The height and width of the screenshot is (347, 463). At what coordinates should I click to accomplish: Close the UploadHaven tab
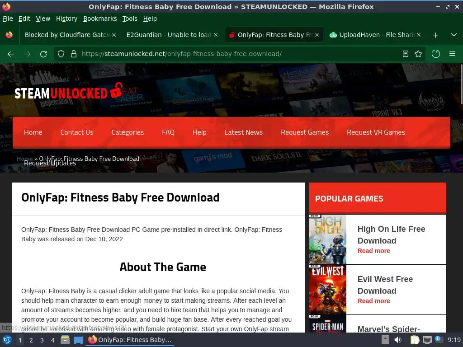point(418,35)
